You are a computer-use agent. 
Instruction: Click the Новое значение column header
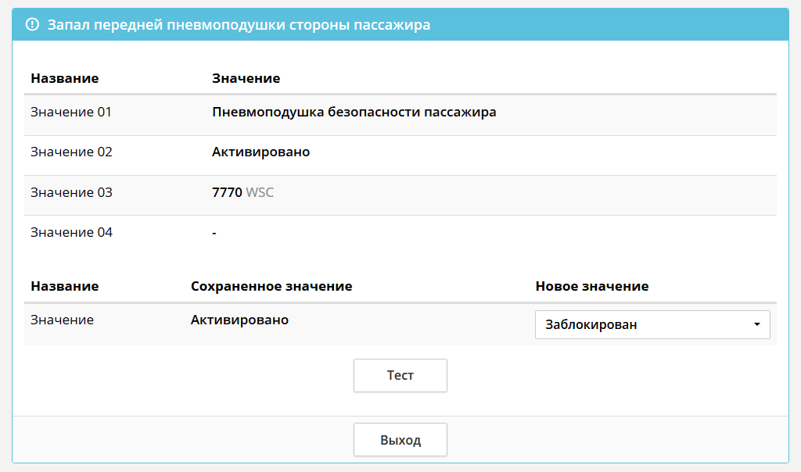click(591, 286)
